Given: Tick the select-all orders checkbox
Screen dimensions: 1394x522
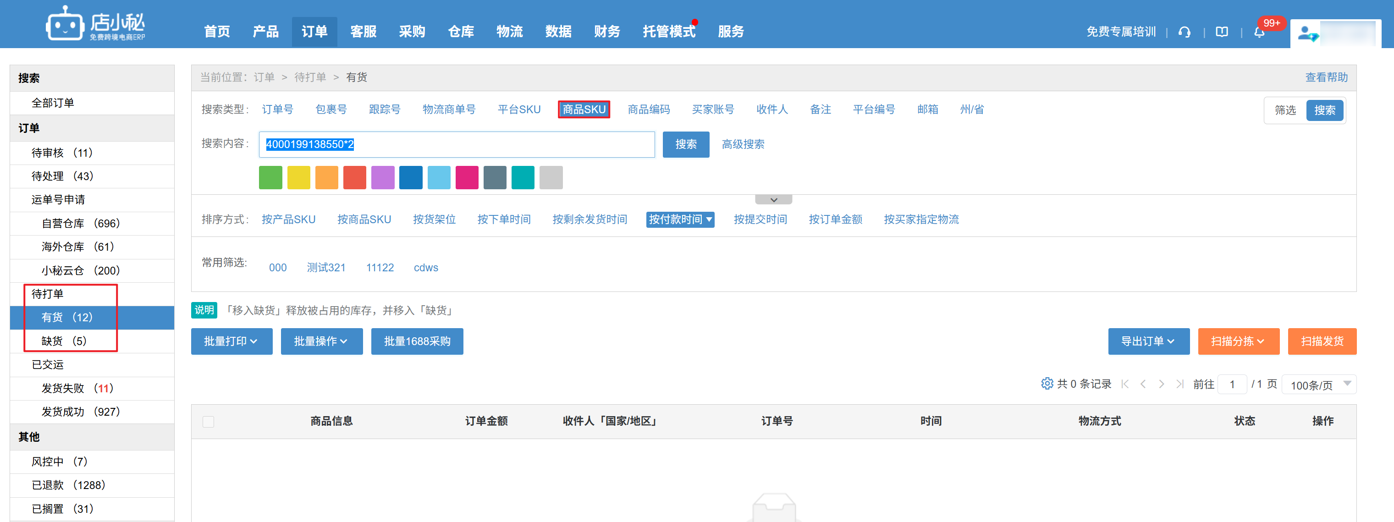Looking at the screenshot, I should pyautogui.click(x=208, y=421).
